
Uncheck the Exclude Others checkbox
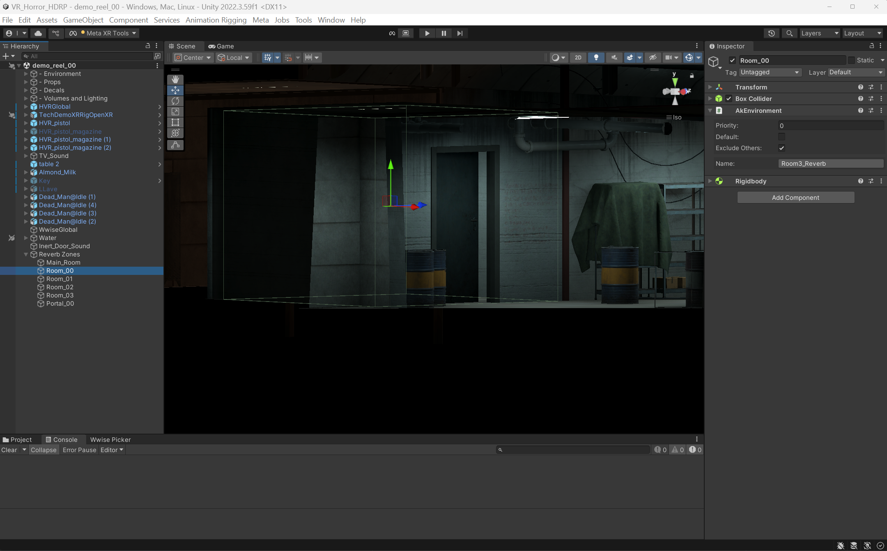tap(781, 148)
